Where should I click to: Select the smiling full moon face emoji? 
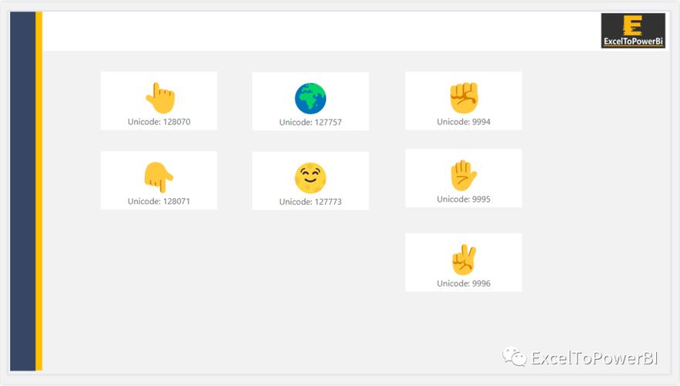pyautogui.click(x=310, y=178)
